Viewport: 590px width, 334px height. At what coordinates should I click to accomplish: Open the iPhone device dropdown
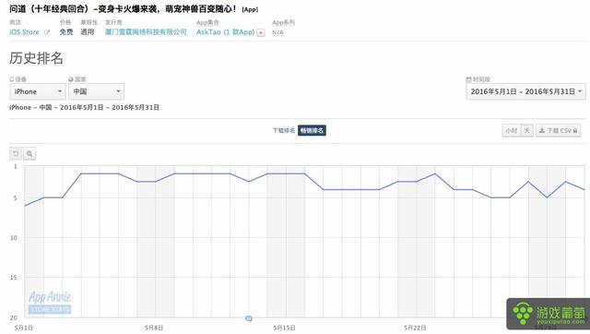(x=38, y=91)
